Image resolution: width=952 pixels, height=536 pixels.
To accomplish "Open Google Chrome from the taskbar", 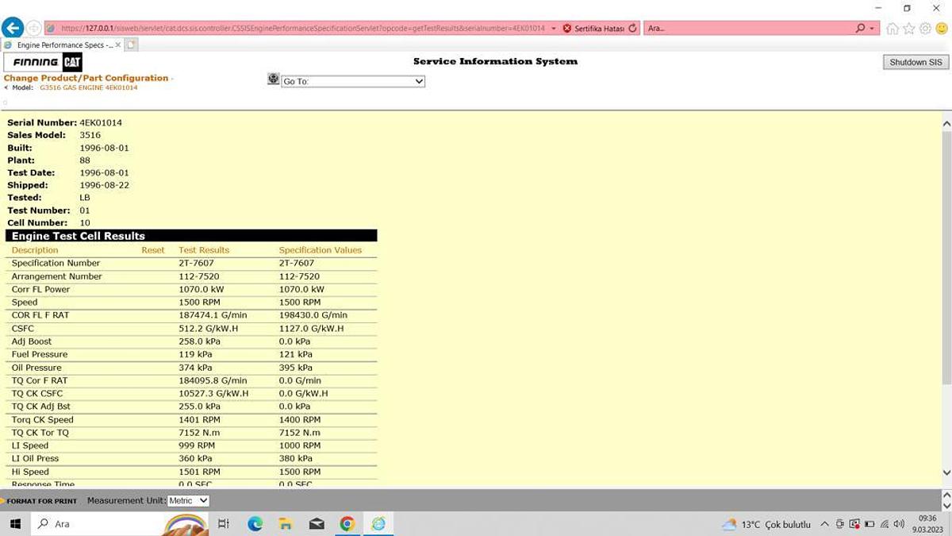I will click(347, 524).
